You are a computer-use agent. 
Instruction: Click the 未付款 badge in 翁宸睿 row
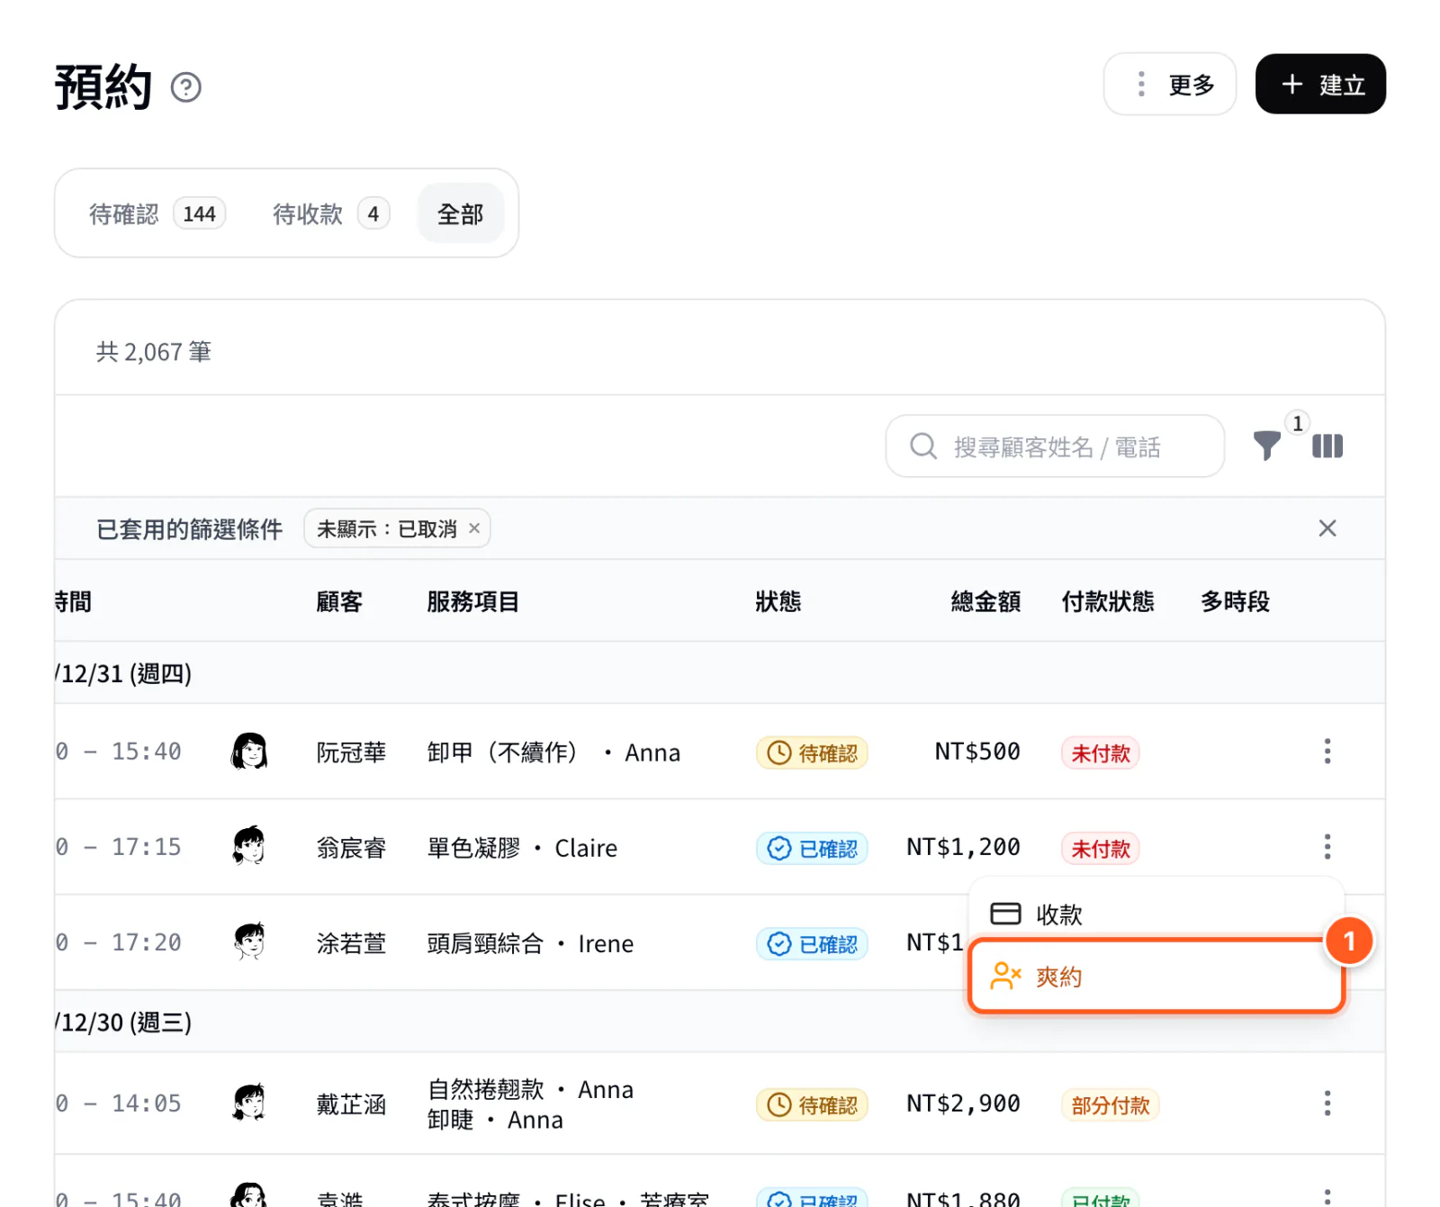pyautogui.click(x=1100, y=848)
